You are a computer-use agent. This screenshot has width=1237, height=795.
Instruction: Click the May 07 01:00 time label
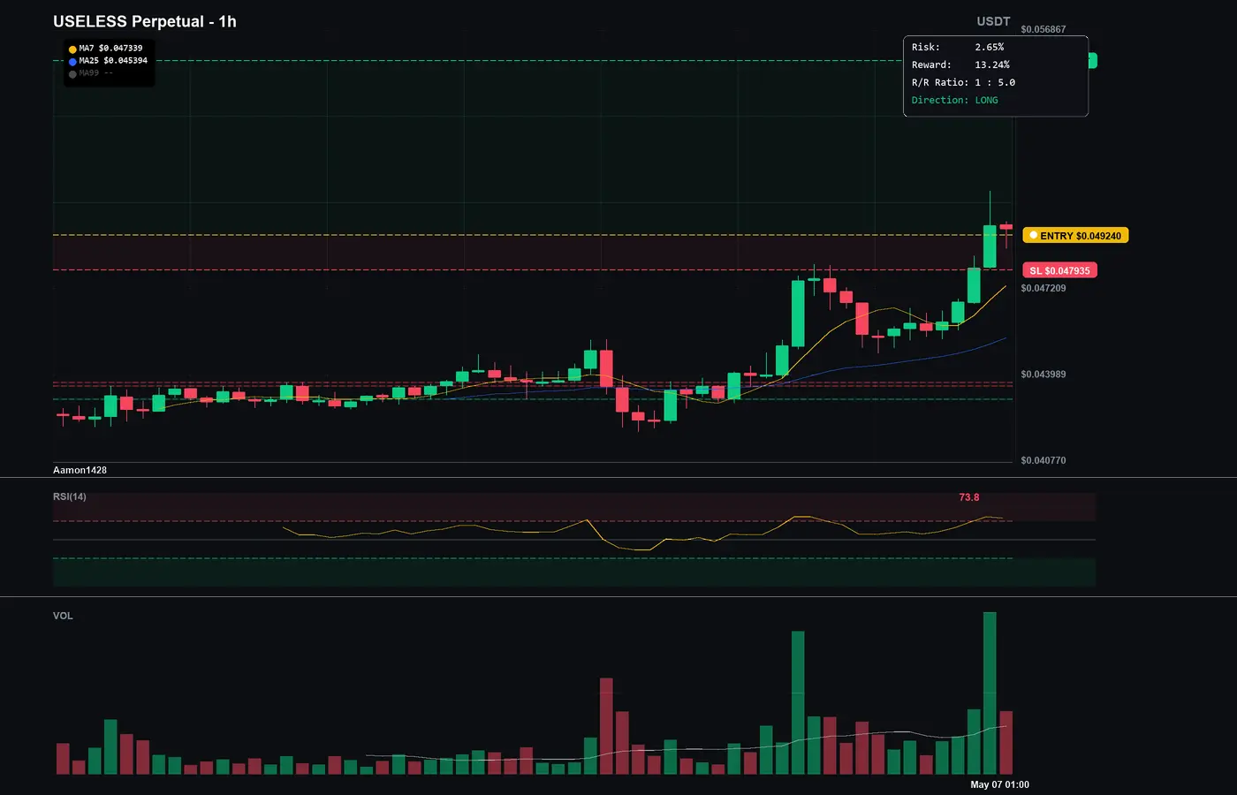point(999,784)
